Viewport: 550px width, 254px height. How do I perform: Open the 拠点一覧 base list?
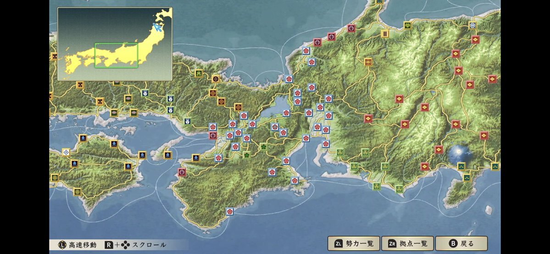point(407,243)
